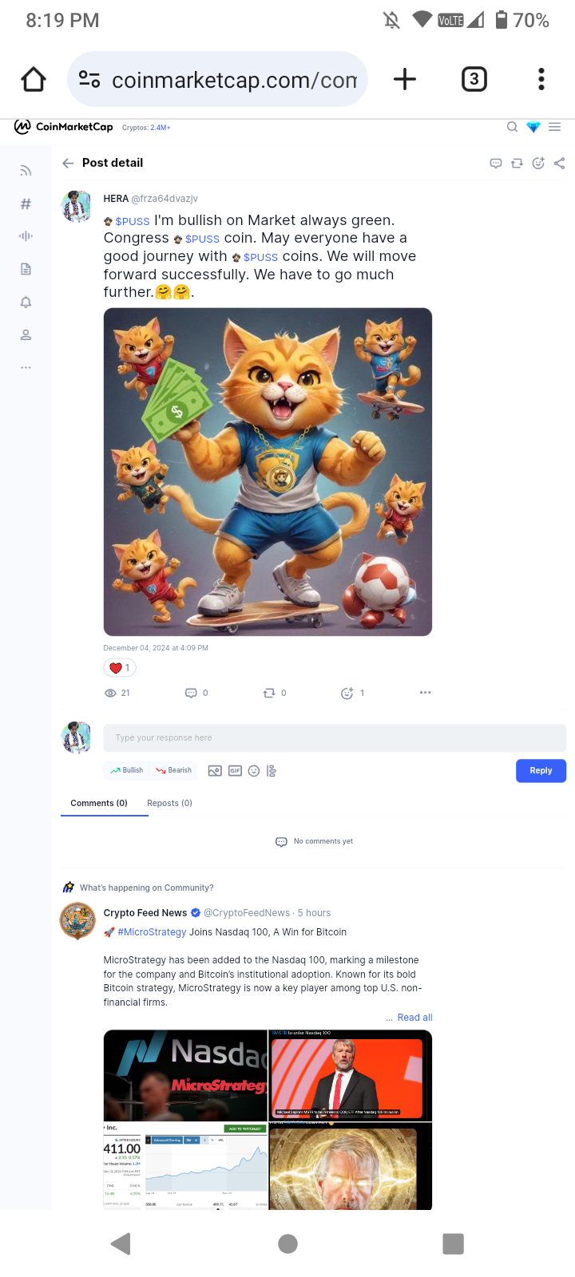Viewport: 575px width, 1277px height.
Task: Switch to Reposts (0) tab
Action: (x=169, y=803)
